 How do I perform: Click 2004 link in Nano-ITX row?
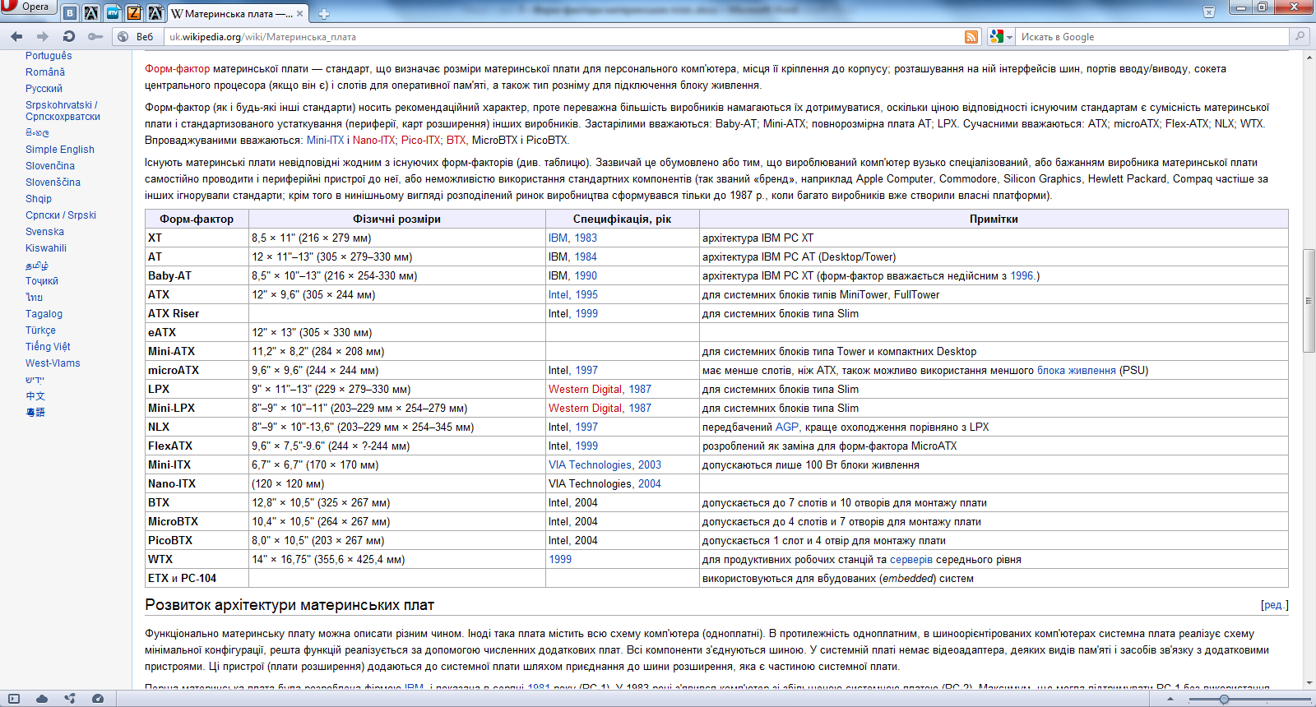pos(649,484)
